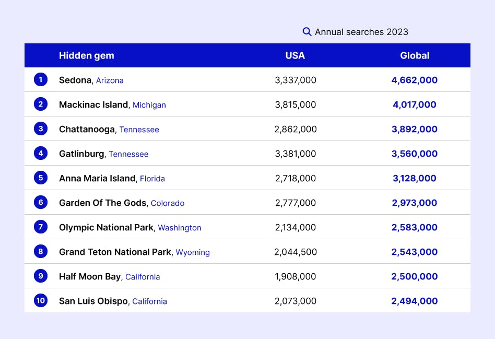
Task: Sort by the Global column header
Action: pos(415,55)
